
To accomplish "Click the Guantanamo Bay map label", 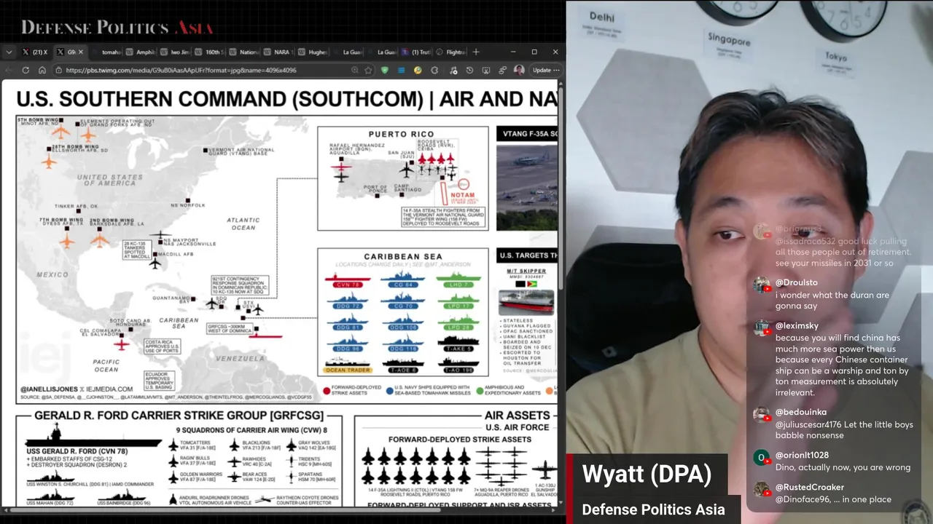I will 171,299.
